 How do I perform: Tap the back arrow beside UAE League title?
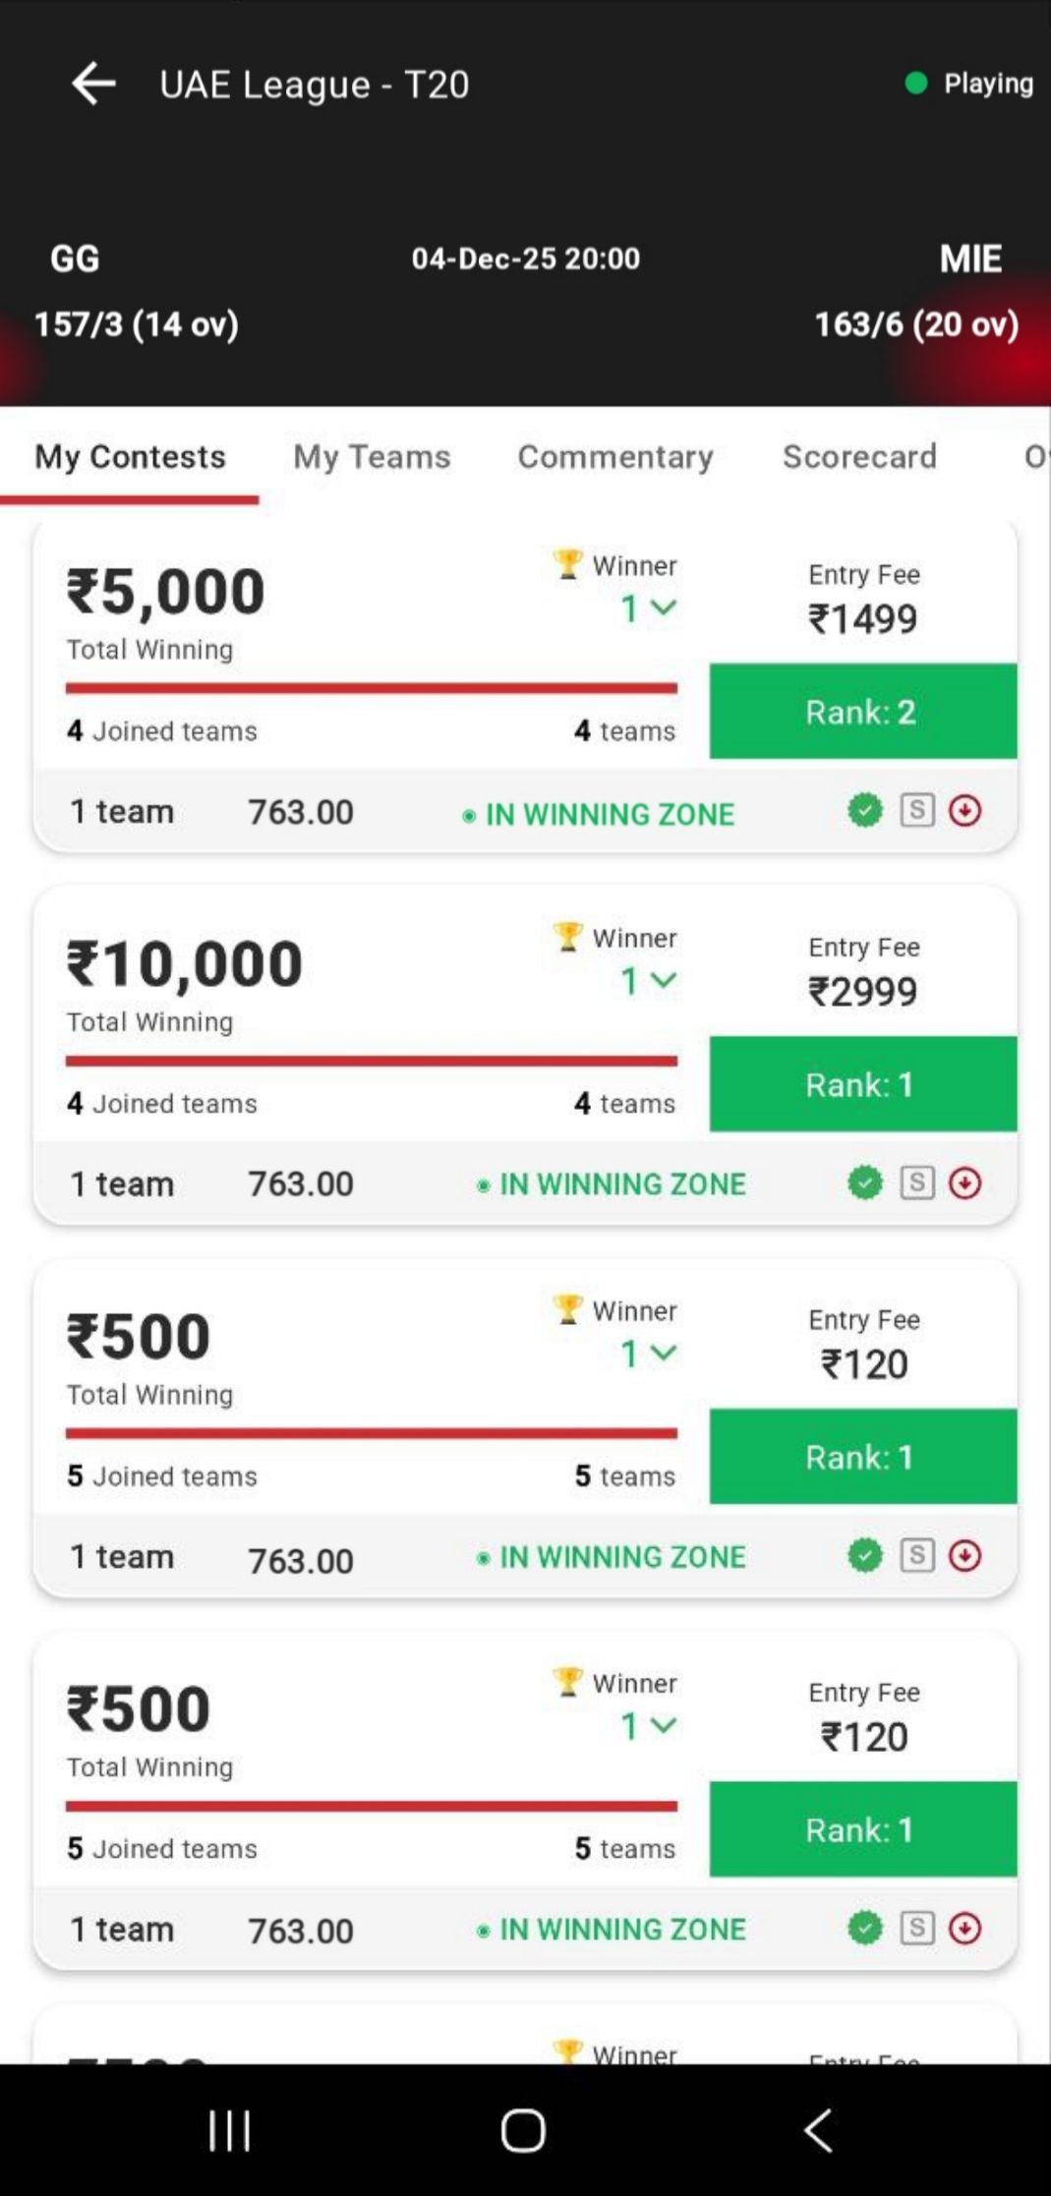(94, 84)
